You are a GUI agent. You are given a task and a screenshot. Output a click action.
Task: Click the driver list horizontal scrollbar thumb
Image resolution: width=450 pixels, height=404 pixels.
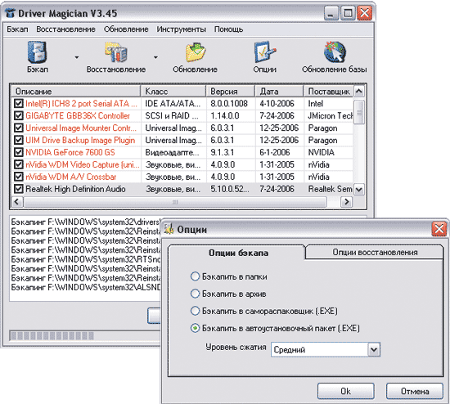click(175, 202)
